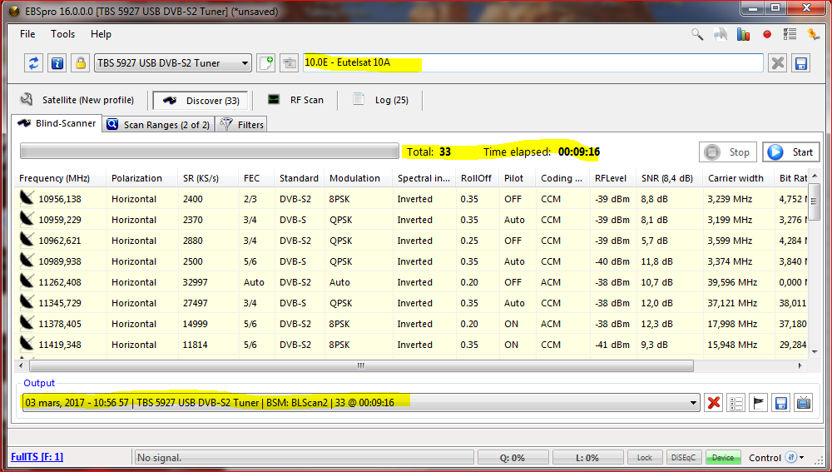
Task: Click the refresh devices icon
Action: pyautogui.click(x=34, y=63)
